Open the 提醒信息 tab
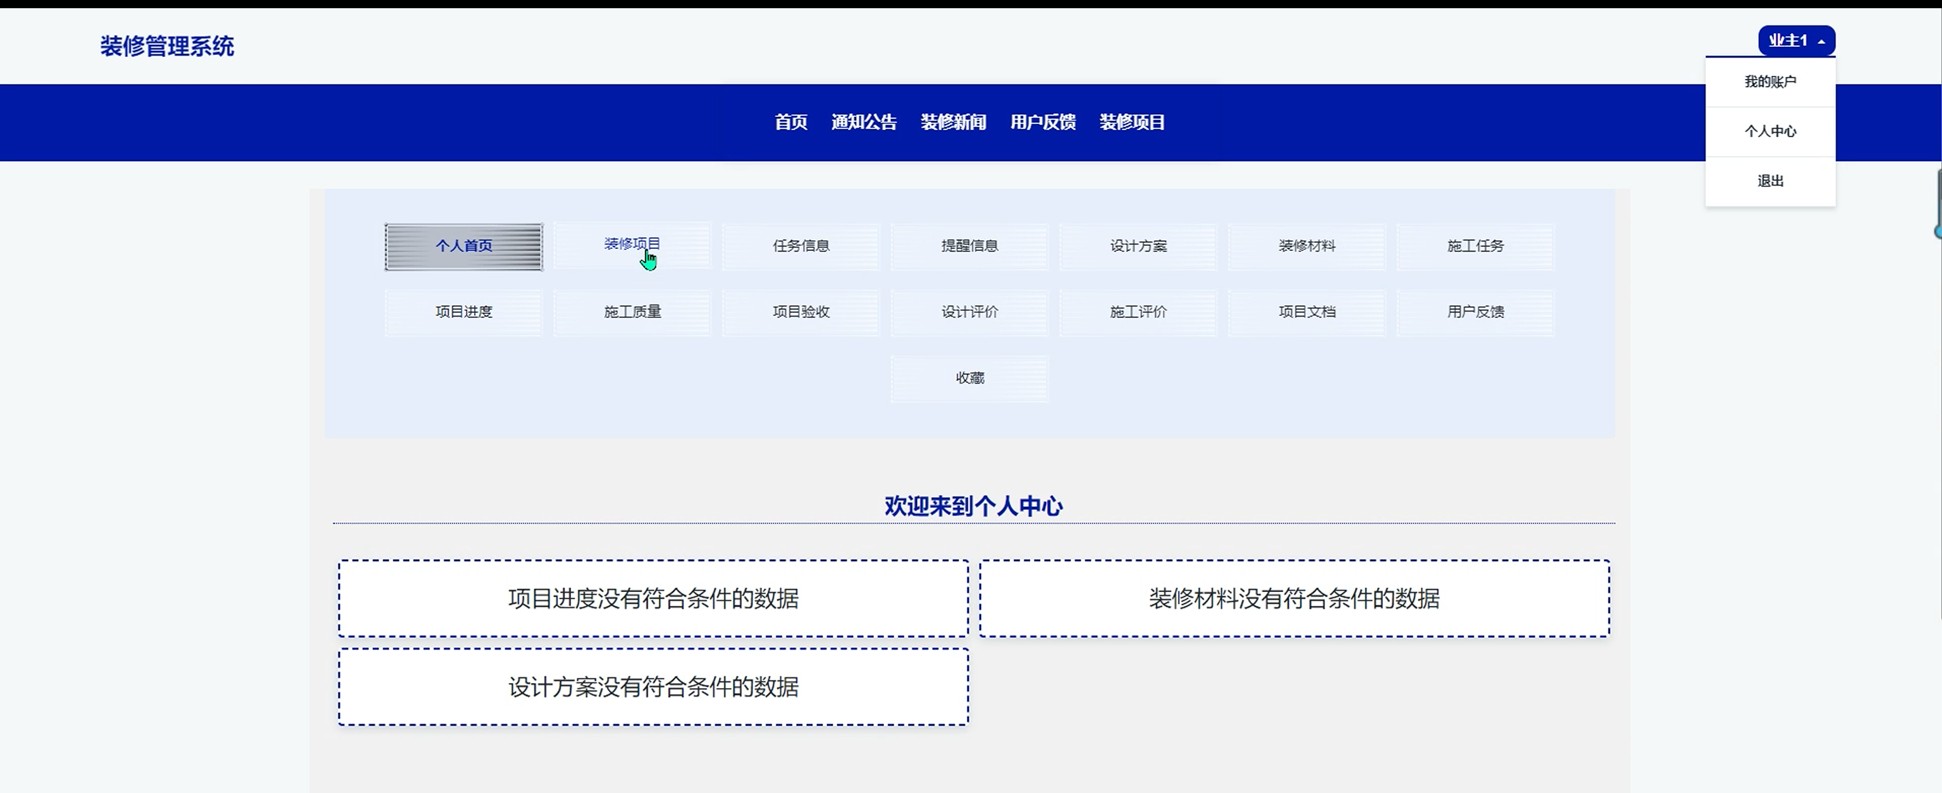1942x793 pixels. tap(969, 246)
